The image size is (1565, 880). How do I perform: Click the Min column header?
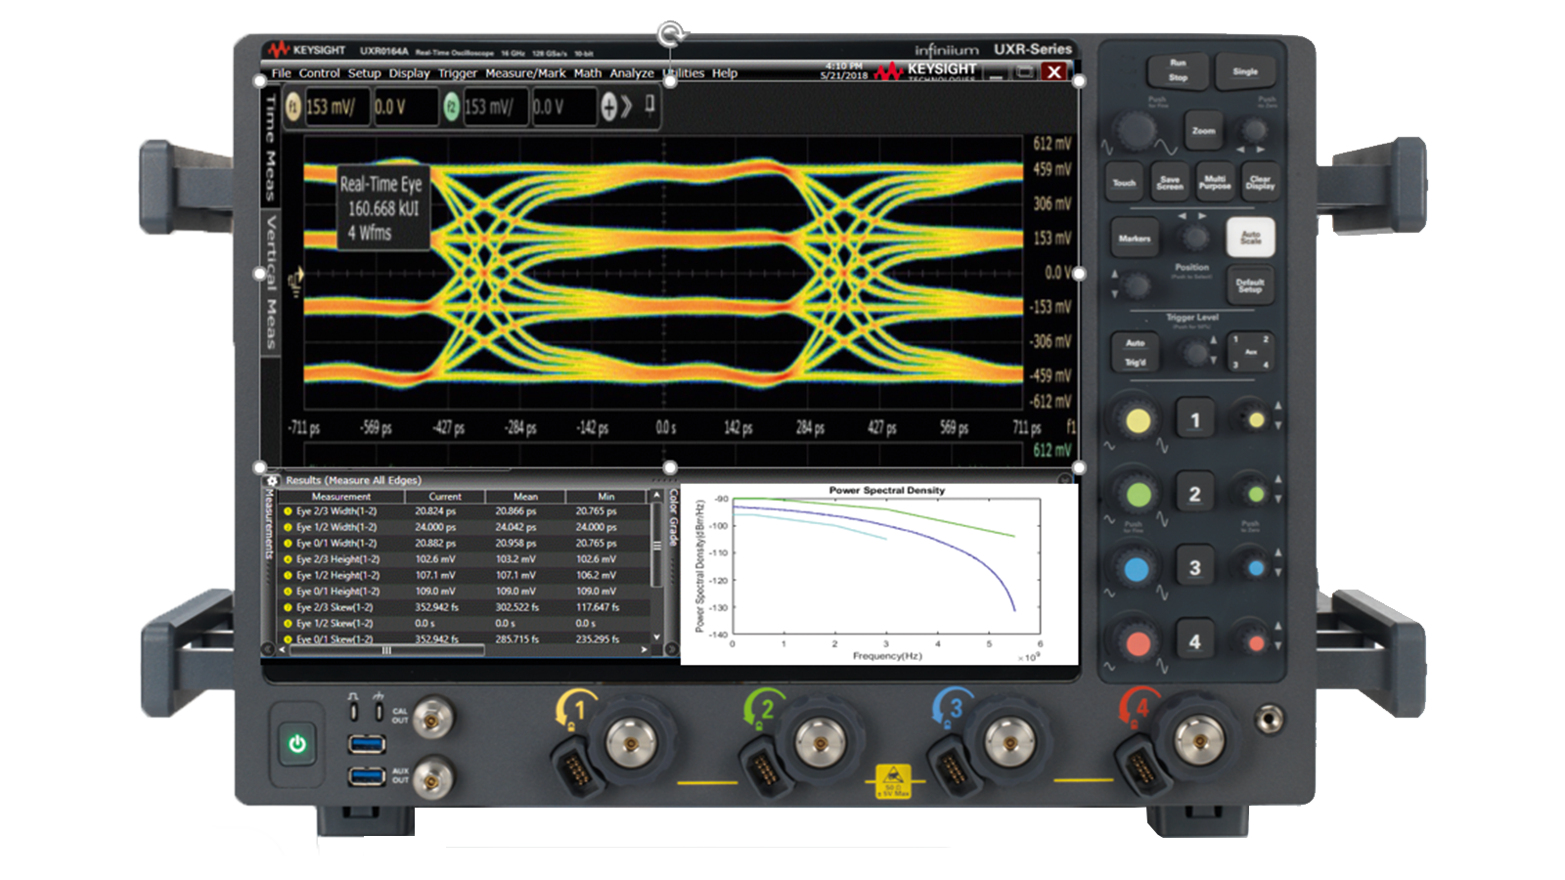point(606,497)
